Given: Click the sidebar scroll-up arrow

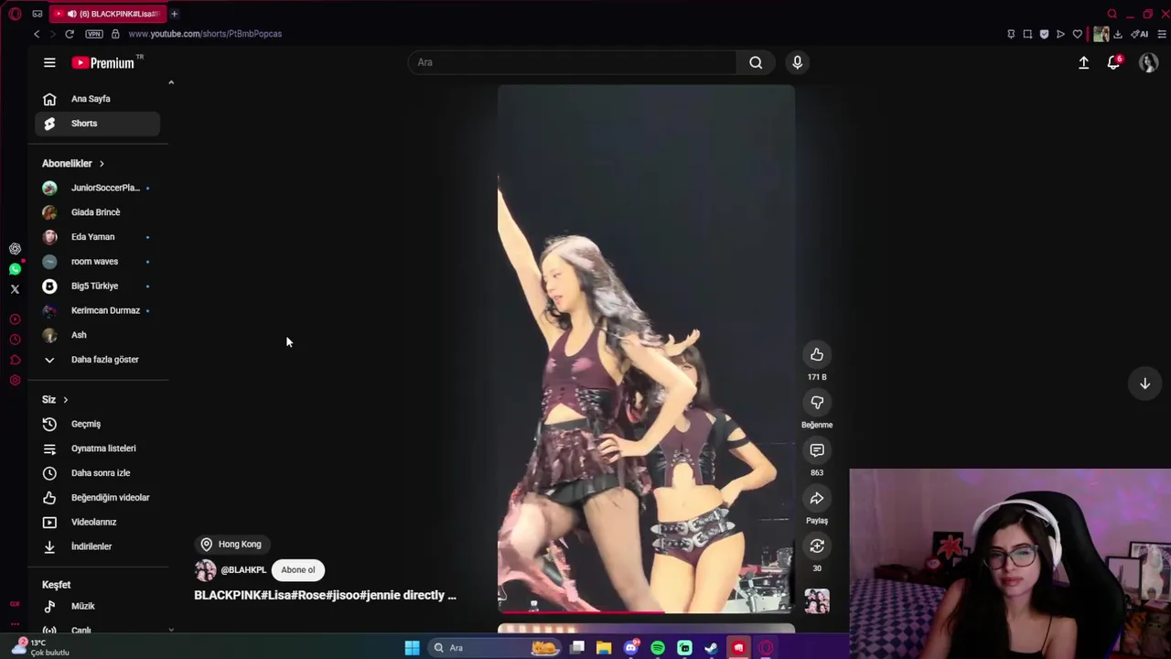Looking at the screenshot, I should coord(170,83).
